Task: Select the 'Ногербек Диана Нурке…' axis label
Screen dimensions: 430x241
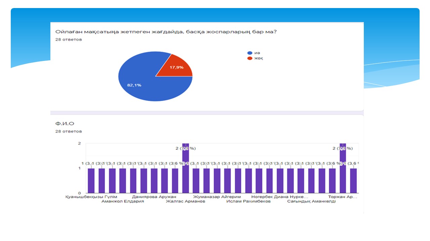Action: [x=279, y=197]
